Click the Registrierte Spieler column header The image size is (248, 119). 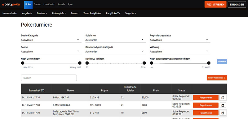point(130,89)
